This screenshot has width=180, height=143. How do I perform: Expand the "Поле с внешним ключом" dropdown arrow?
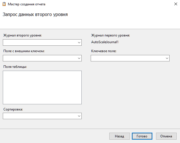(x=79, y=58)
